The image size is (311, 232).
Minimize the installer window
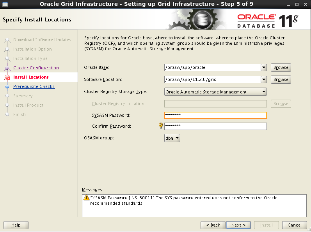point(288,4)
